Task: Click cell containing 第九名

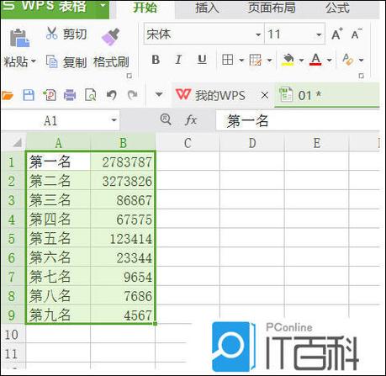Action: pyautogui.click(x=58, y=315)
